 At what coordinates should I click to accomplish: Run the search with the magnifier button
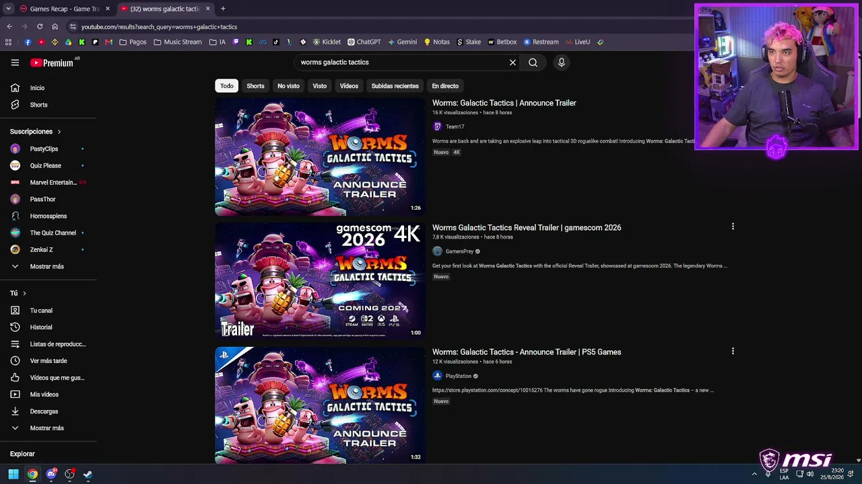tap(533, 63)
